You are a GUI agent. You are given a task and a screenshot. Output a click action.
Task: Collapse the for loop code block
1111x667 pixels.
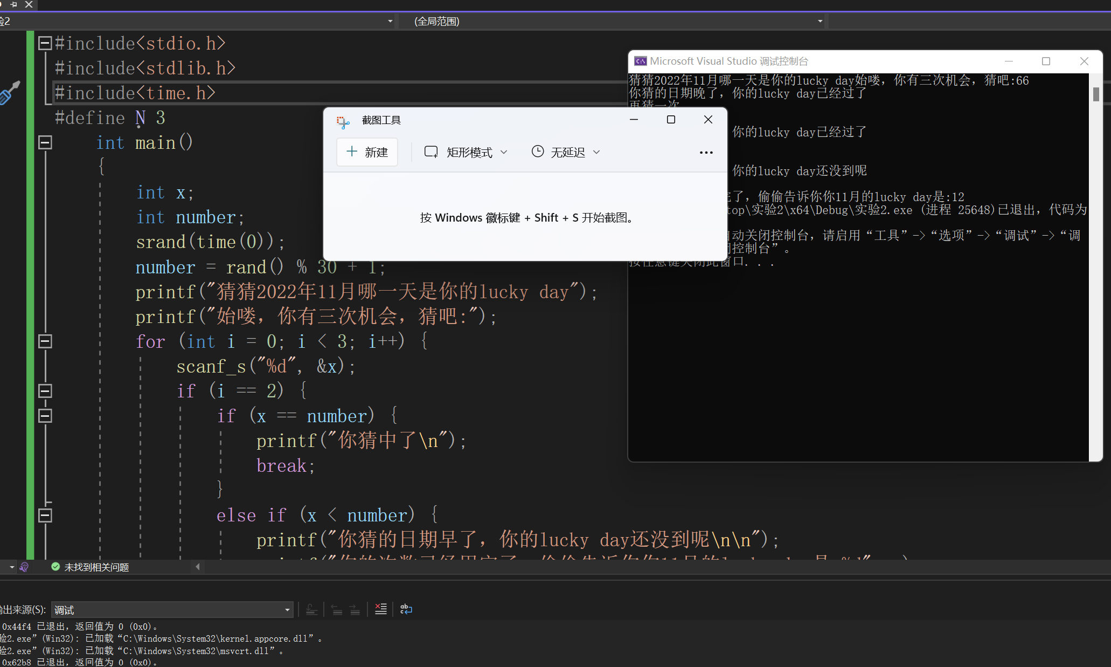(45, 341)
